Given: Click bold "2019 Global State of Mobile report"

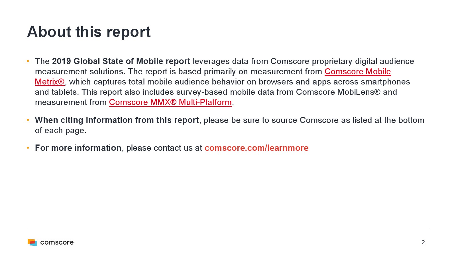Looking at the screenshot, I should (121, 61).
